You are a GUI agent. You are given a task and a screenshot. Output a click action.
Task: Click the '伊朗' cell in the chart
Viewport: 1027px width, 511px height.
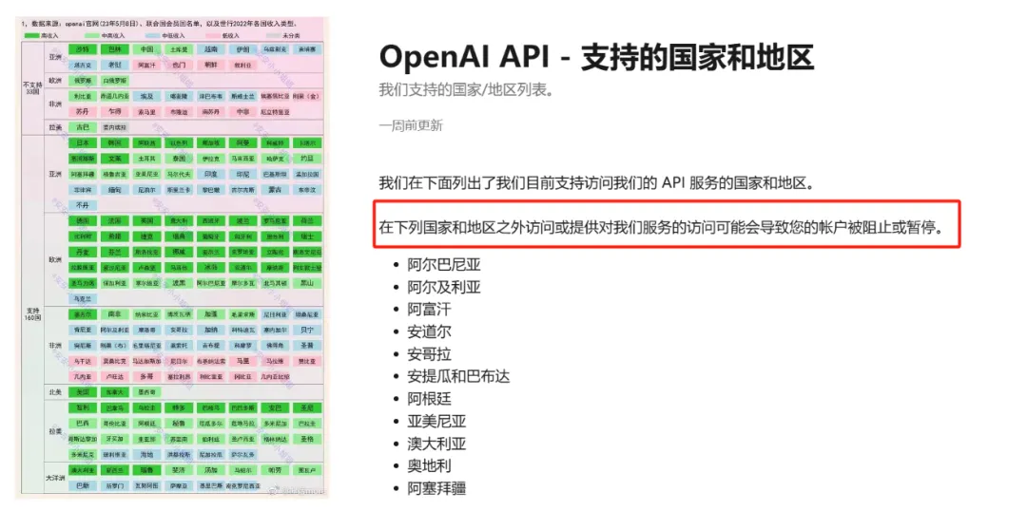click(x=243, y=49)
